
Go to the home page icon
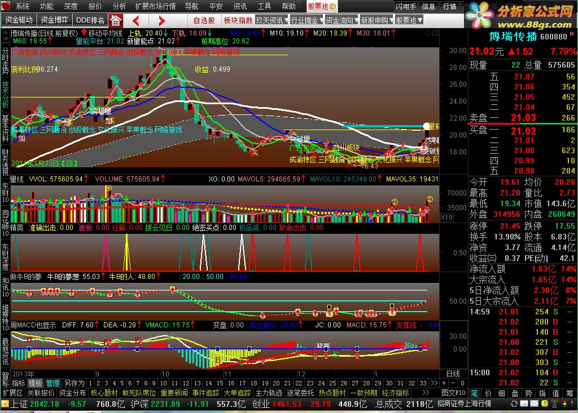click(x=116, y=21)
